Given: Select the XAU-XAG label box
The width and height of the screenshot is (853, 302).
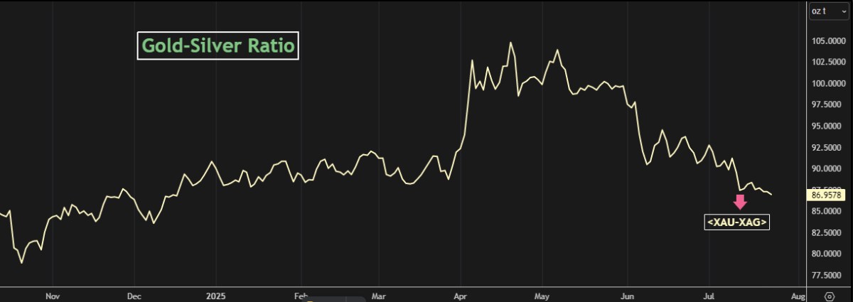Looking at the screenshot, I should pos(737,222).
